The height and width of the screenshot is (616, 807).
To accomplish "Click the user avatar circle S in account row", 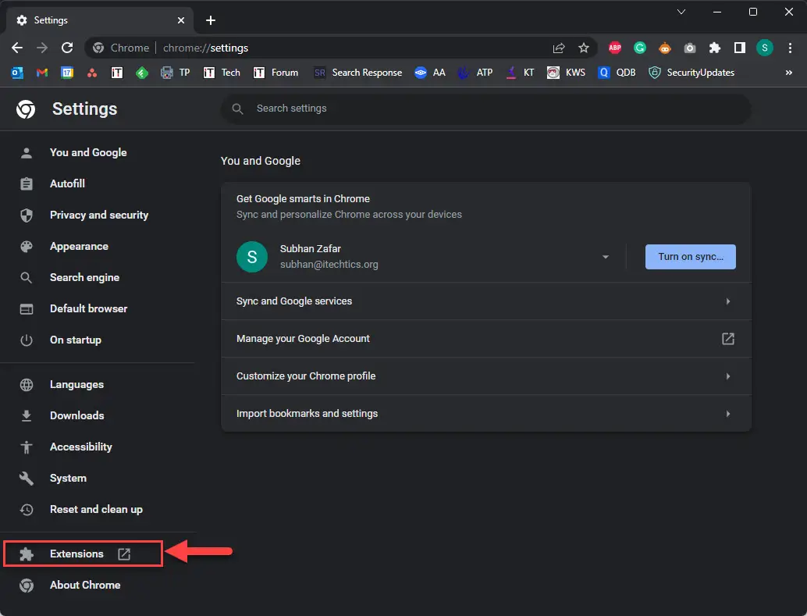I will pyautogui.click(x=251, y=257).
